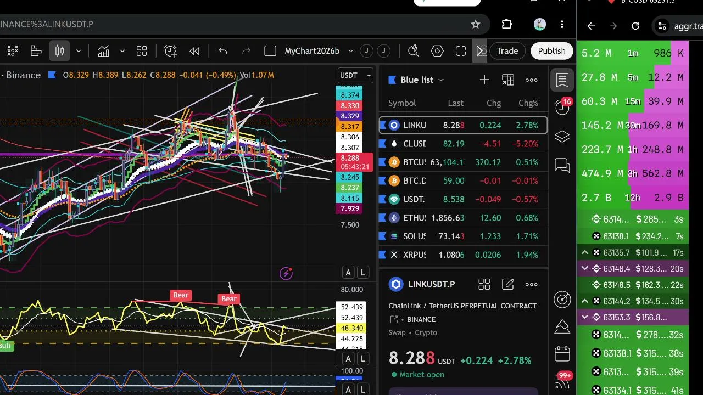Go back in the aggr.trade window
The image size is (703, 395).
(591, 26)
